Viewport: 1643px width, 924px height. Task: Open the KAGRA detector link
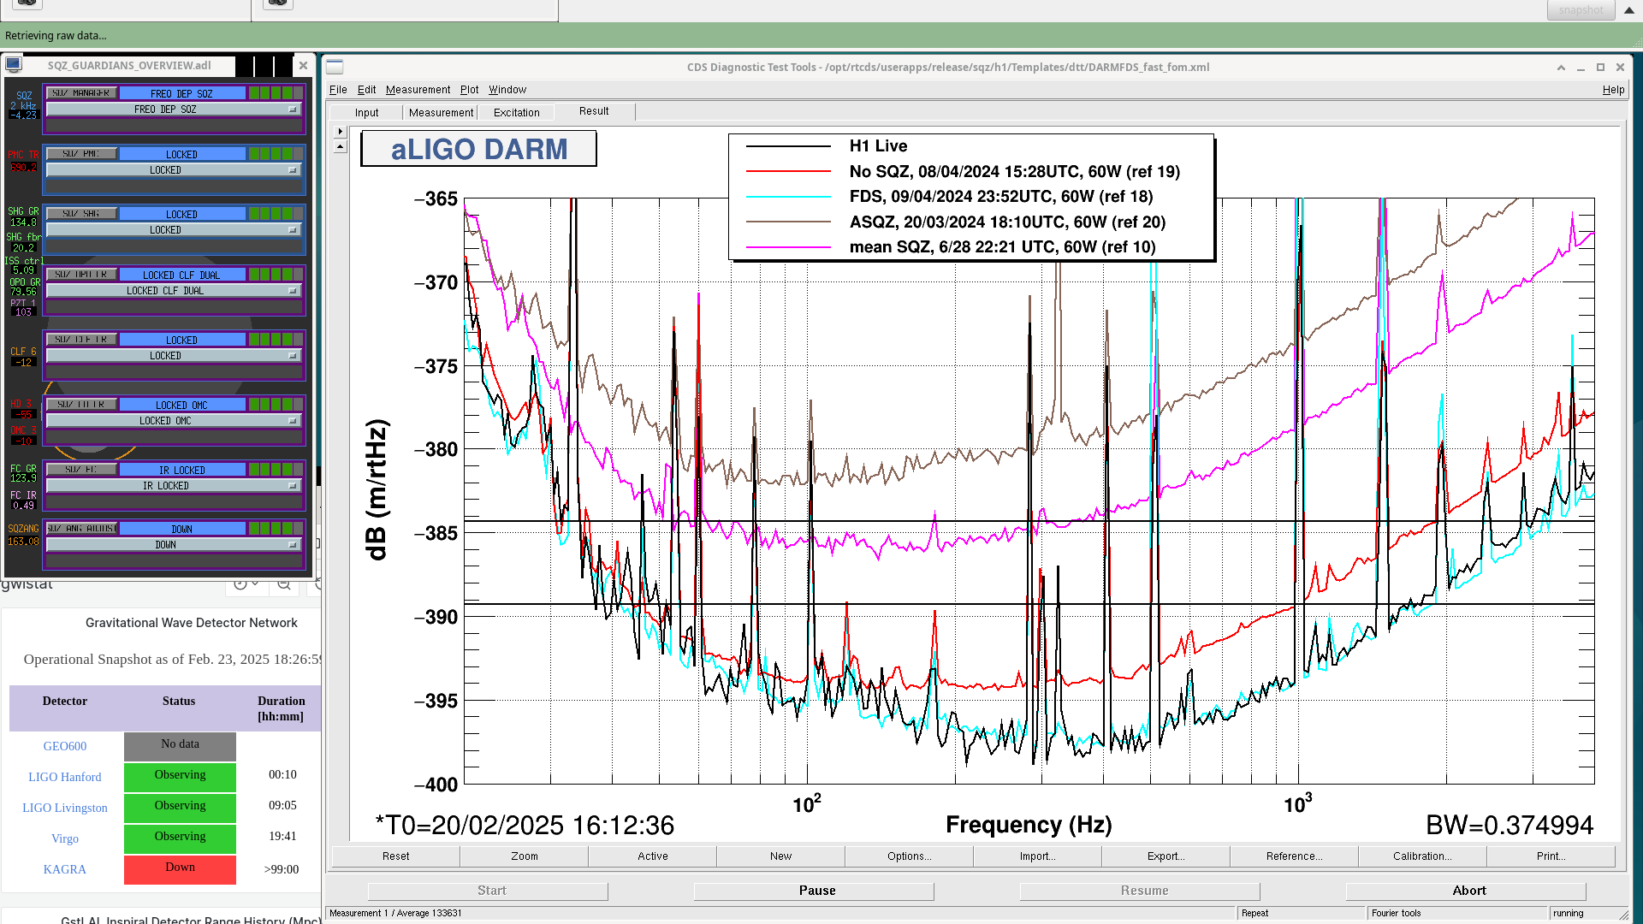65,869
